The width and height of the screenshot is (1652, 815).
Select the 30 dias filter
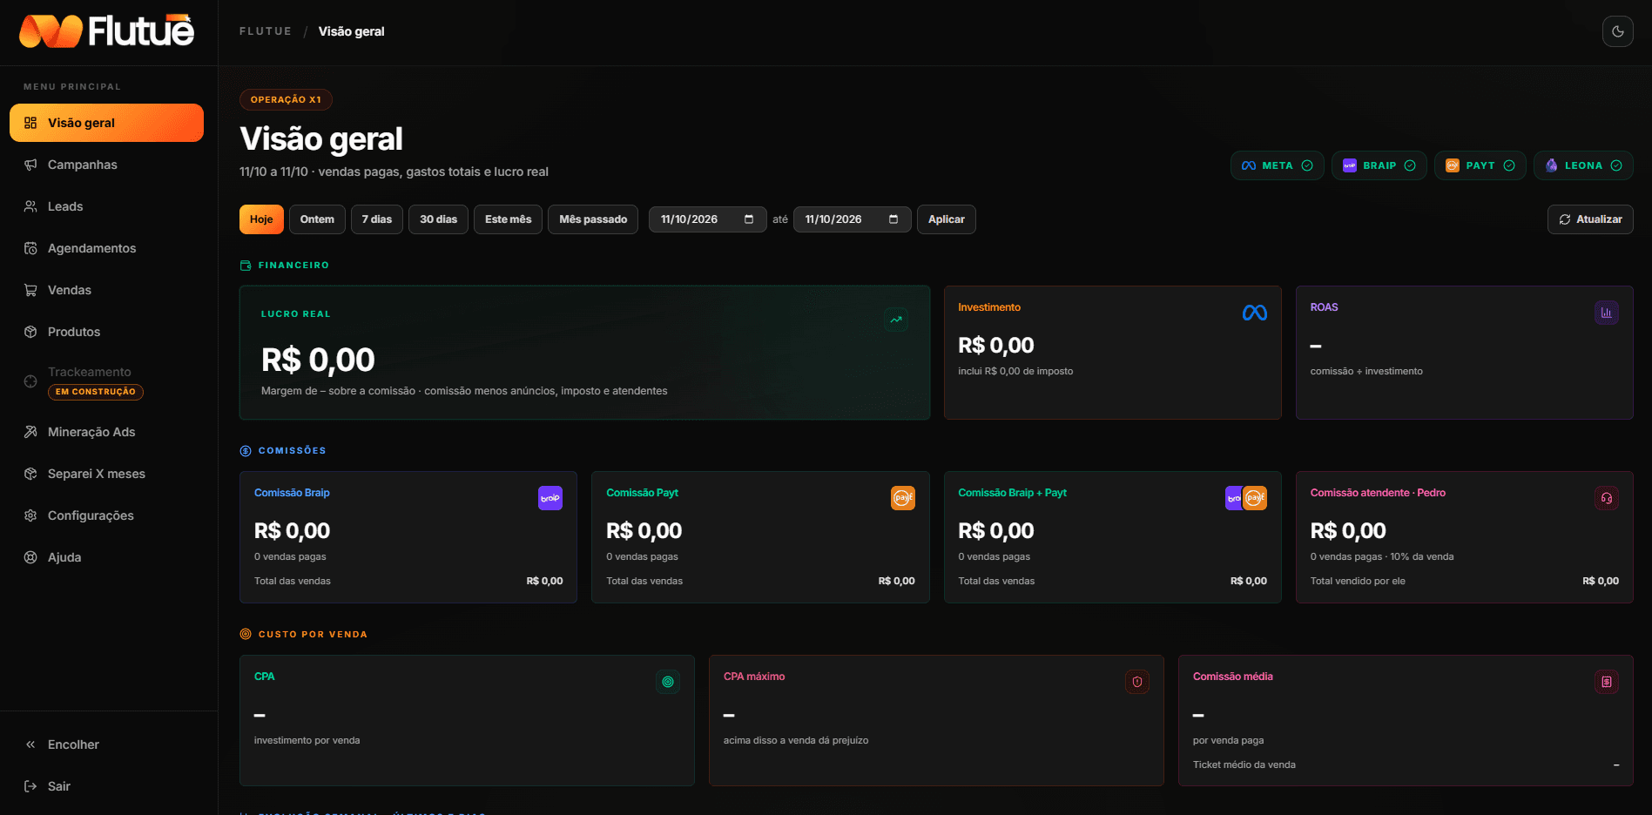(x=438, y=219)
